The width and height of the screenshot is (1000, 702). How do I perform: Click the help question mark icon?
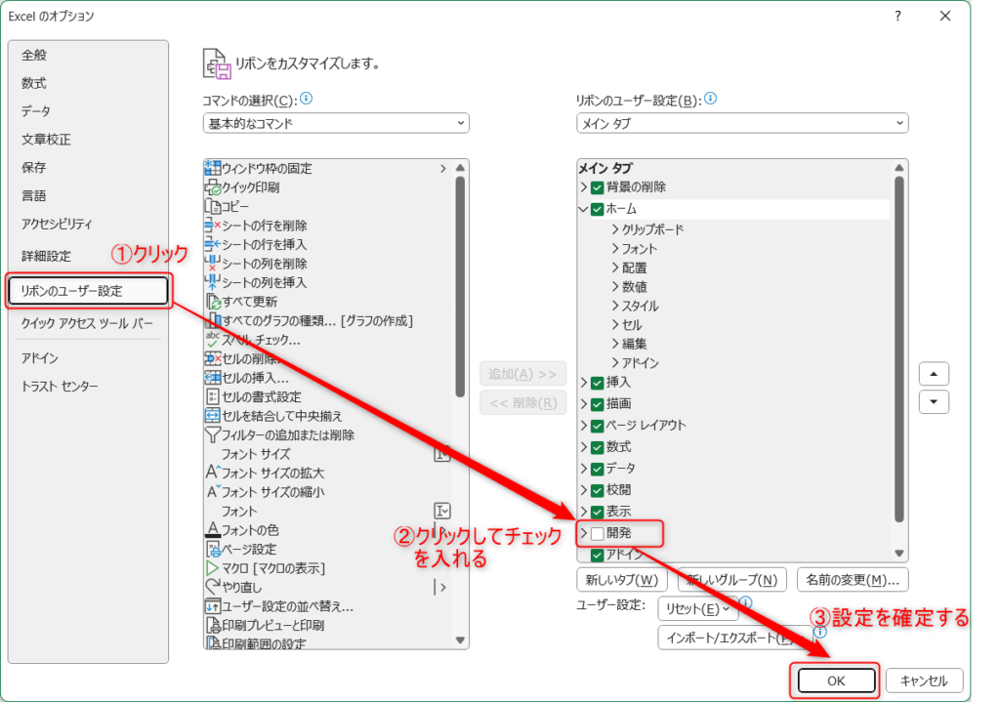[x=898, y=16]
